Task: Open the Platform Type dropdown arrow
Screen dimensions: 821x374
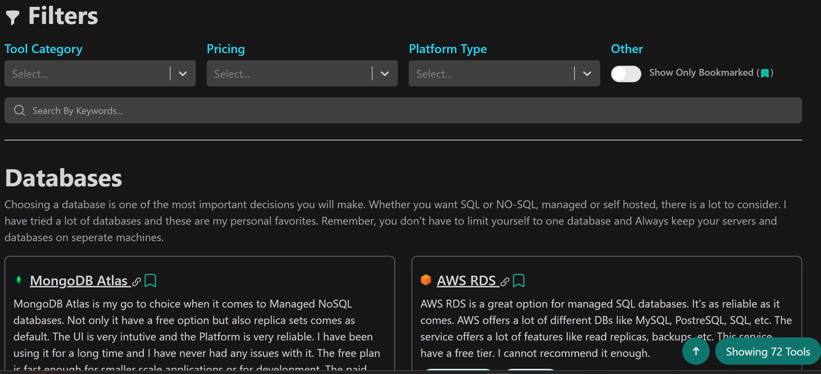Action: [x=587, y=74]
